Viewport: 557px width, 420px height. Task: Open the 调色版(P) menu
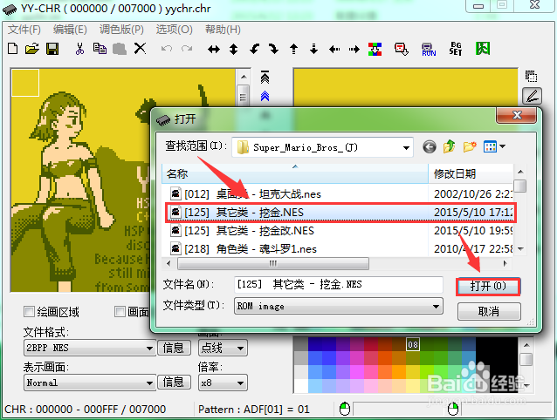coord(121,30)
